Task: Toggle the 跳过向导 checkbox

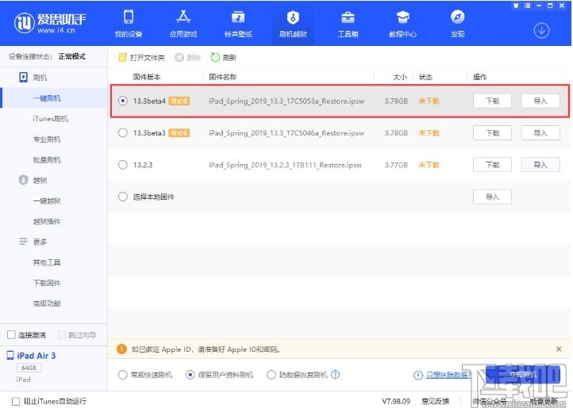Action: tap(61, 334)
